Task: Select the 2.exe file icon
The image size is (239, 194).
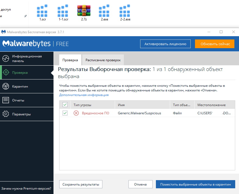Action: [104, 11]
